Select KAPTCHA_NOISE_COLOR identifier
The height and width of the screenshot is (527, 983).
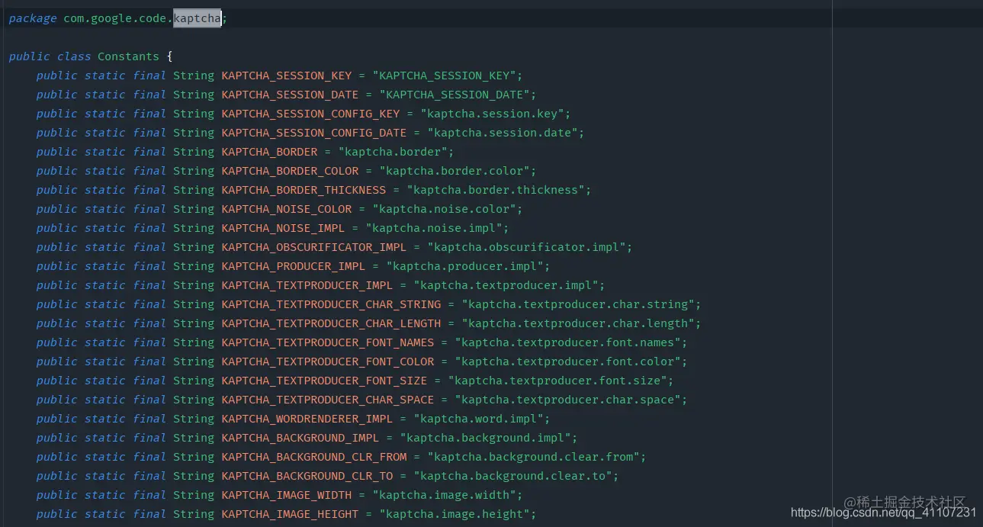pyautogui.click(x=287, y=209)
